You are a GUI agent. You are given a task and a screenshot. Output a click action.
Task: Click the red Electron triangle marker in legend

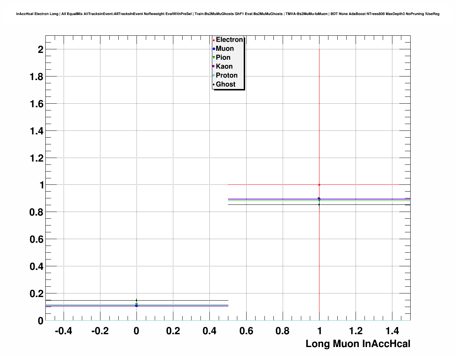point(214,40)
